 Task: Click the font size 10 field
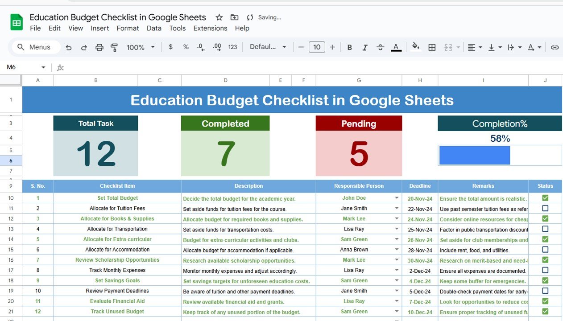(x=317, y=47)
